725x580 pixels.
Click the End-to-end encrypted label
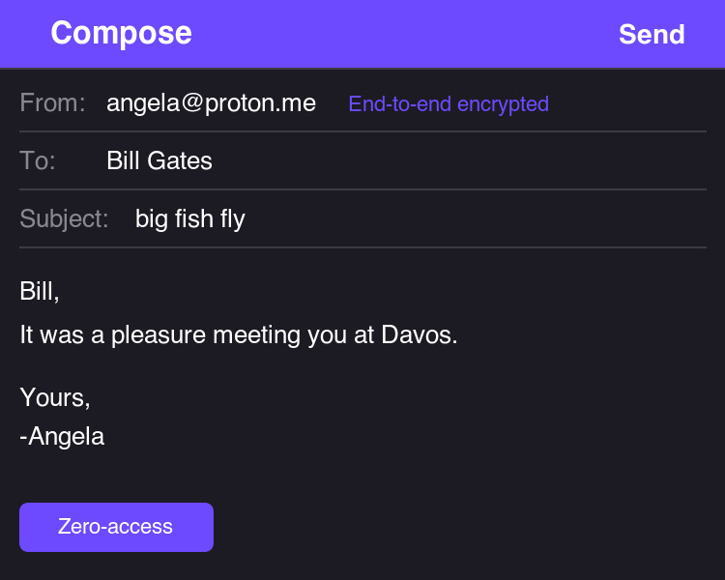coord(449,103)
